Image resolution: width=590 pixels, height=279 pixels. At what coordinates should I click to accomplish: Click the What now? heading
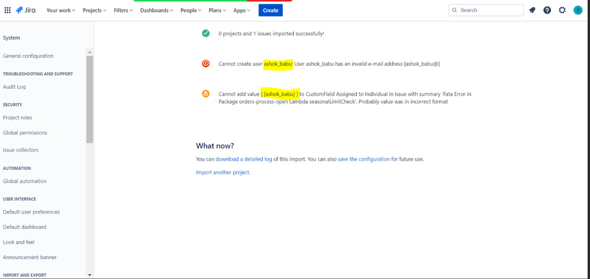(x=215, y=146)
